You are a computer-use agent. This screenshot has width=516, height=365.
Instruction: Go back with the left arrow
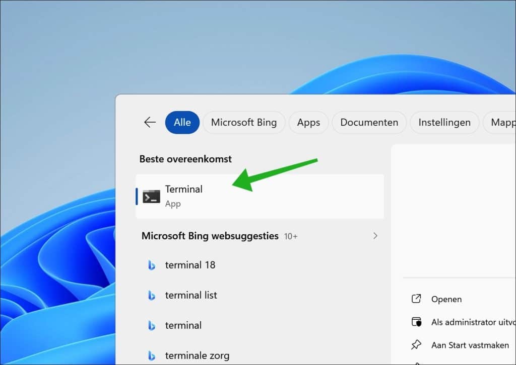[150, 123]
